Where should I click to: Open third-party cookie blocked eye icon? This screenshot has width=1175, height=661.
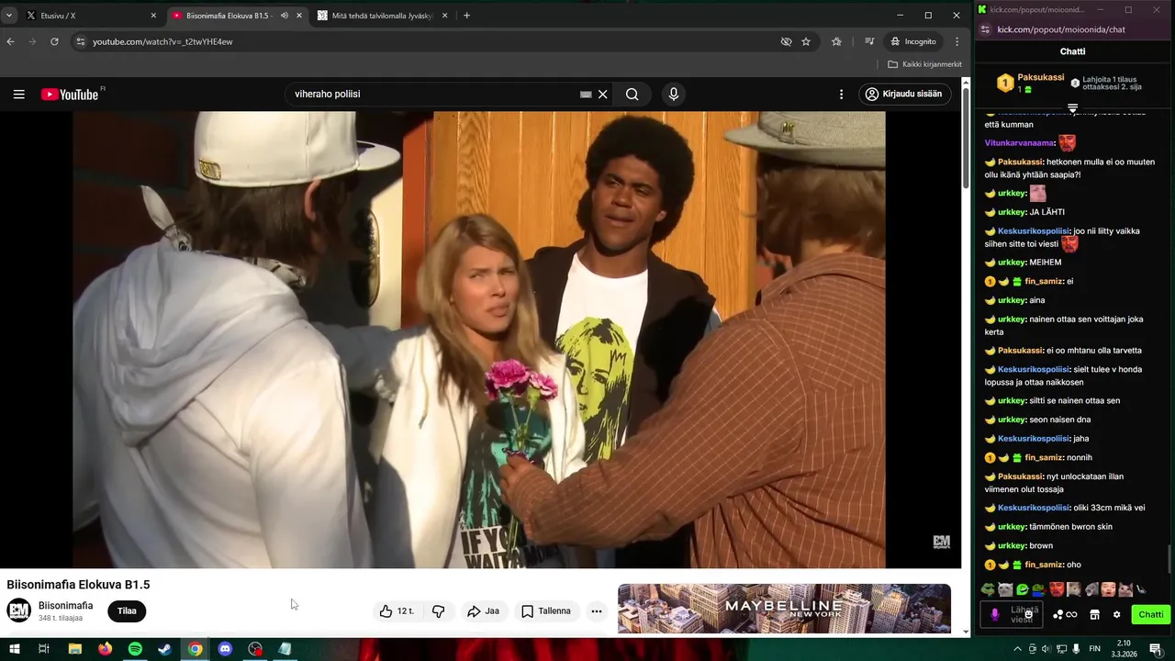[786, 41]
